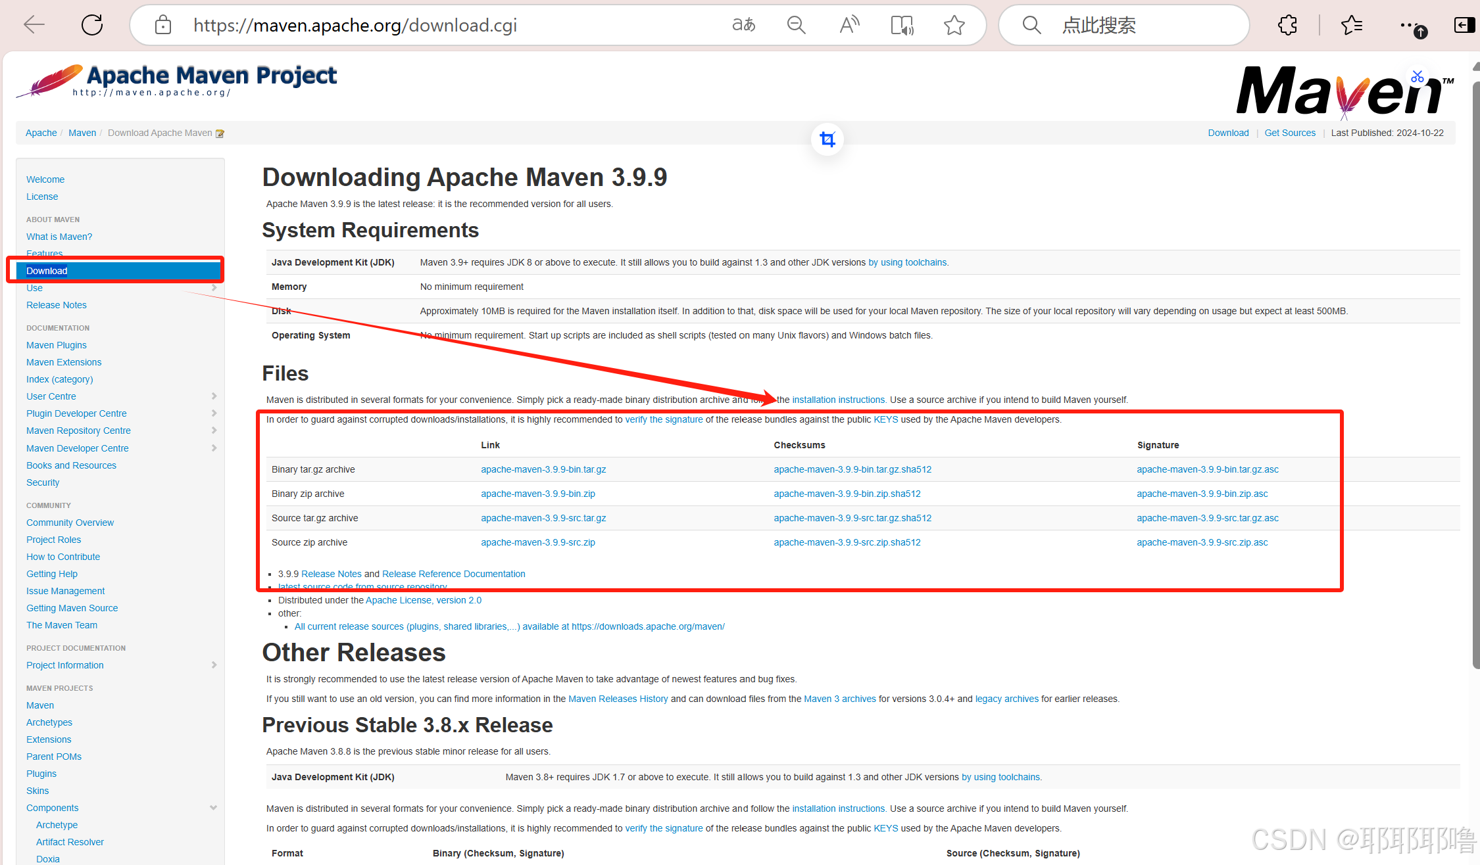Image resolution: width=1480 pixels, height=865 pixels.
Task: Expand Maven Developer Centre submenu
Action: coord(214,448)
